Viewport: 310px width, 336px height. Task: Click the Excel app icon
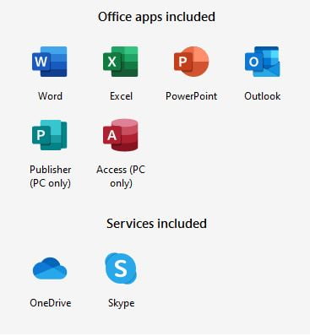[x=121, y=62]
